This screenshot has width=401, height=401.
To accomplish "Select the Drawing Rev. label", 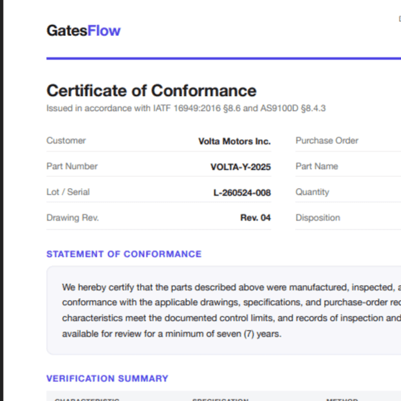I will [x=73, y=218].
